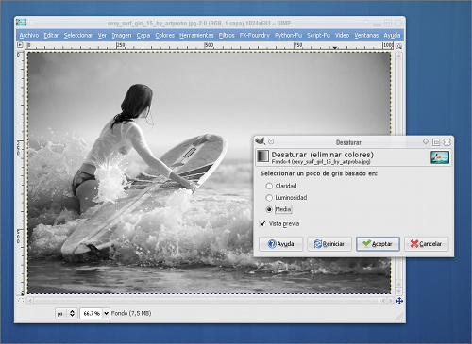Viewport: 472px width, 344px height.
Task: Open the 66.7% zoom dropdown arrow
Action: pyautogui.click(x=107, y=313)
